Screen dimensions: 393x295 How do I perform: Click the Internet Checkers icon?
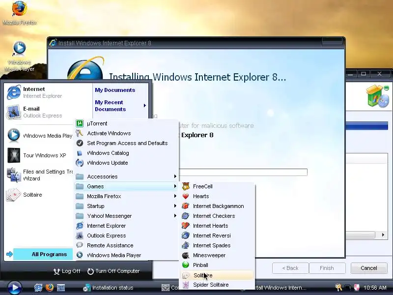coord(186,216)
